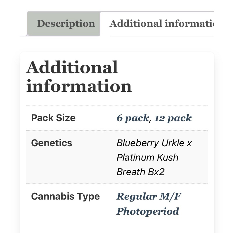Image resolution: width=233 pixels, height=233 pixels.
Task: Switch to the Description tab
Action: point(66,24)
